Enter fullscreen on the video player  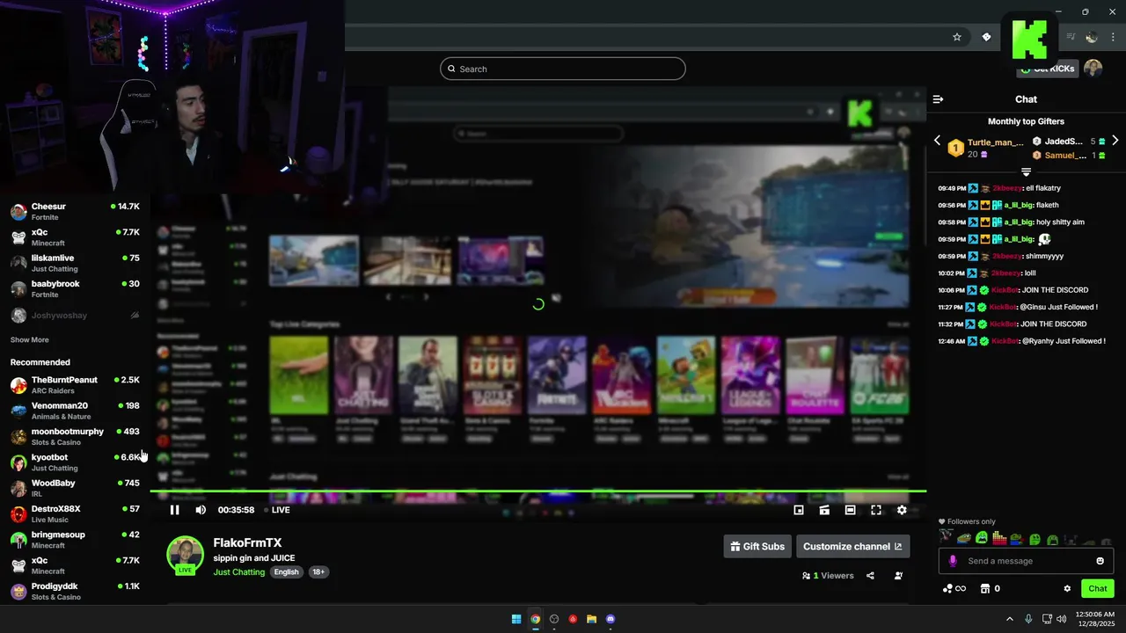point(876,510)
